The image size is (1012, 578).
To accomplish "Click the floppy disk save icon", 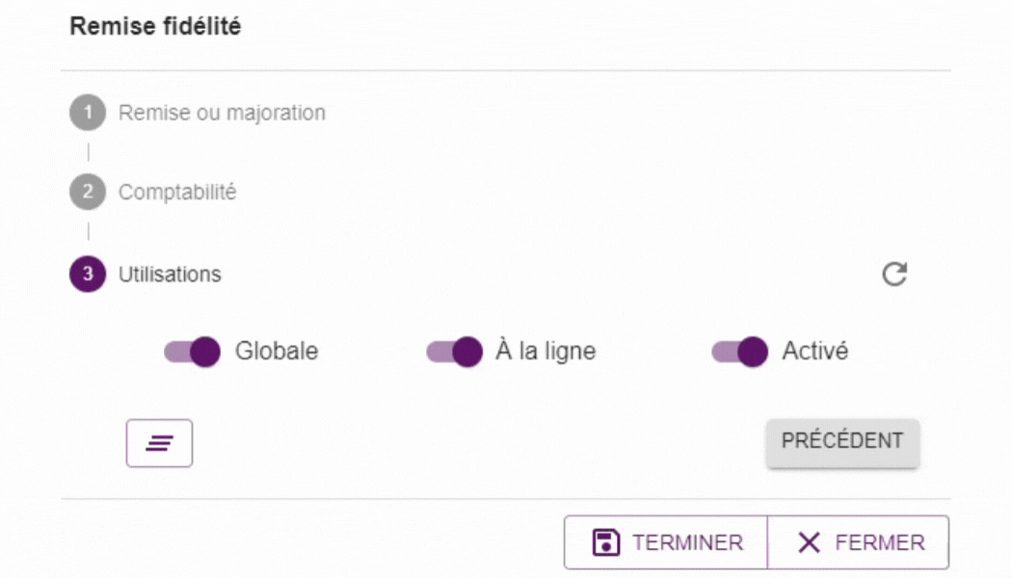I will pos(605,542).
